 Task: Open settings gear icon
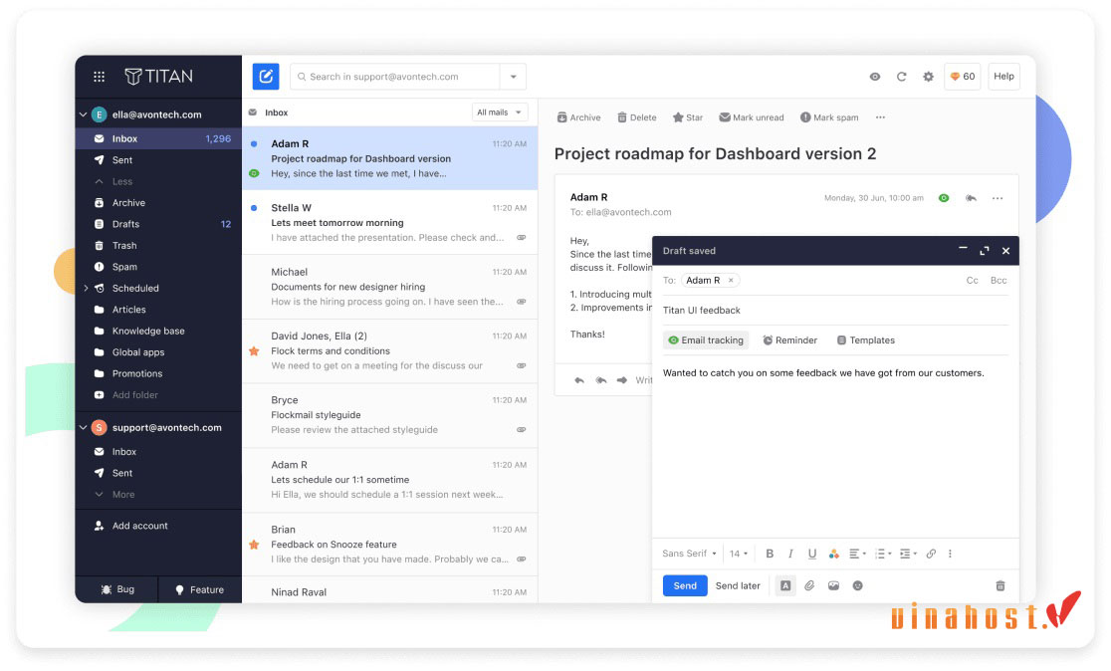(929, 77)
